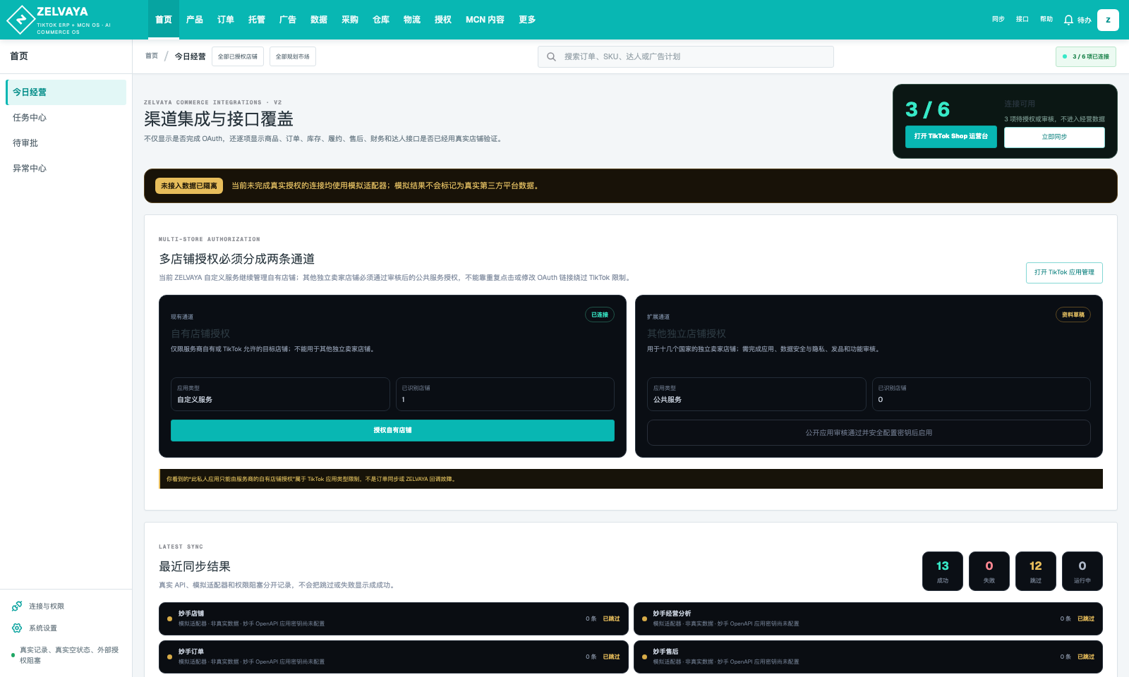Click the 已连接 status badge
The image size is (1129, 677).
coord(600,315)
